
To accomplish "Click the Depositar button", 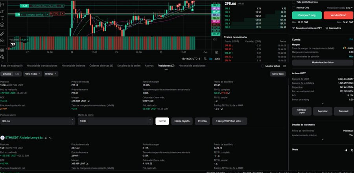I will 323,111.
